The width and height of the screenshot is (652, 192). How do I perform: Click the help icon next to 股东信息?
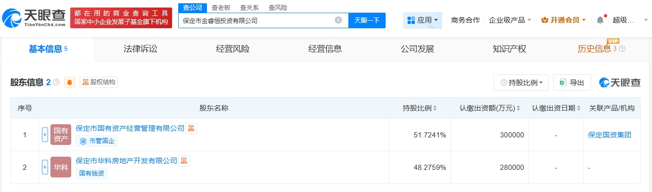click(x=57, y=82)
